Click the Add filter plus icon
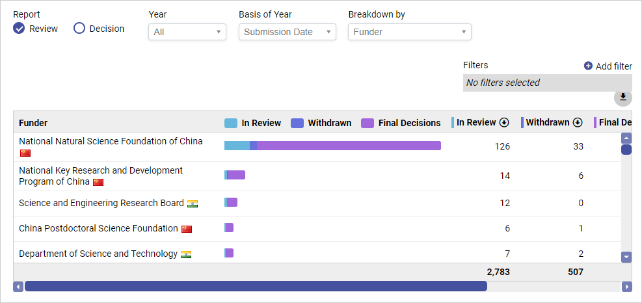The image size is (642, 303). coord(588,66)
